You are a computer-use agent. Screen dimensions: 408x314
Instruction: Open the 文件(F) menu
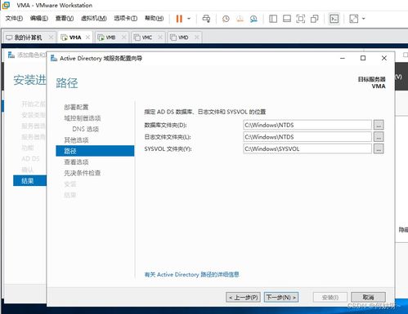coord(14,19)
